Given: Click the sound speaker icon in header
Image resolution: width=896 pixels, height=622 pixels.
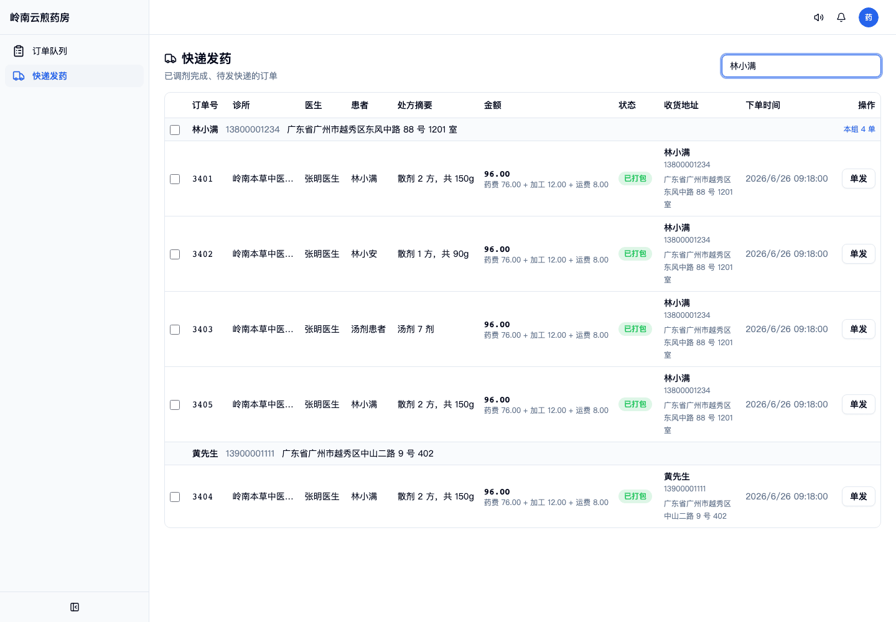Looking at the screenshot, I should 819,17.
